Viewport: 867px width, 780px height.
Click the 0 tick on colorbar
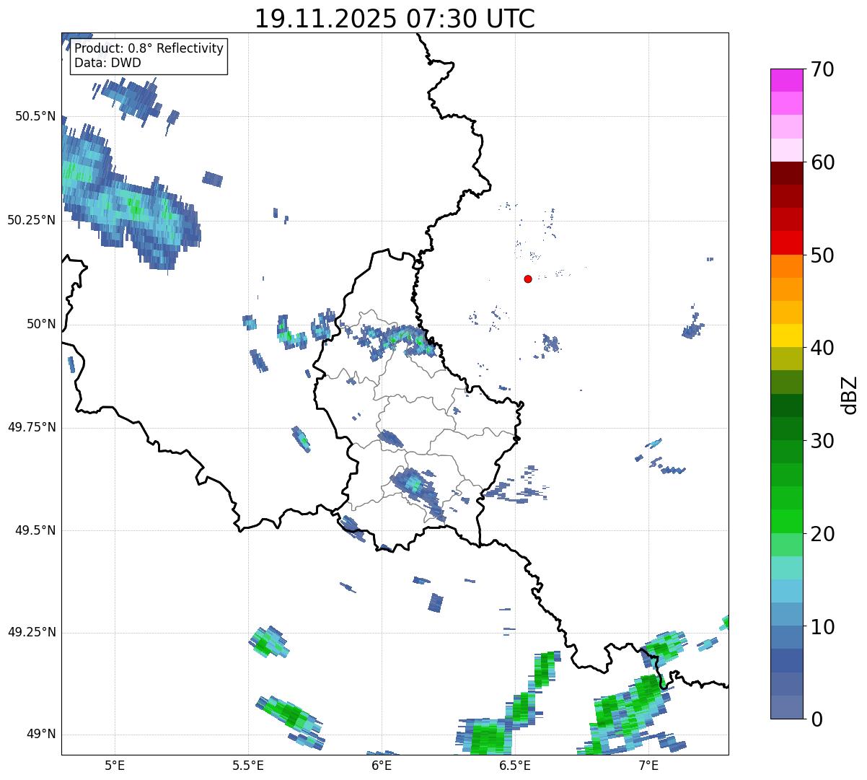coord(817,719)
